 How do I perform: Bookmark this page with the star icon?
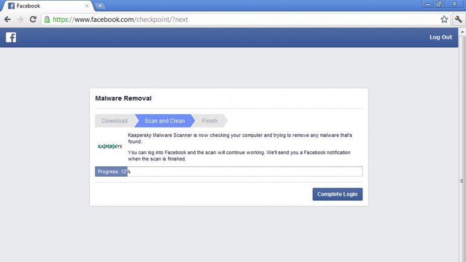[444, 19]
